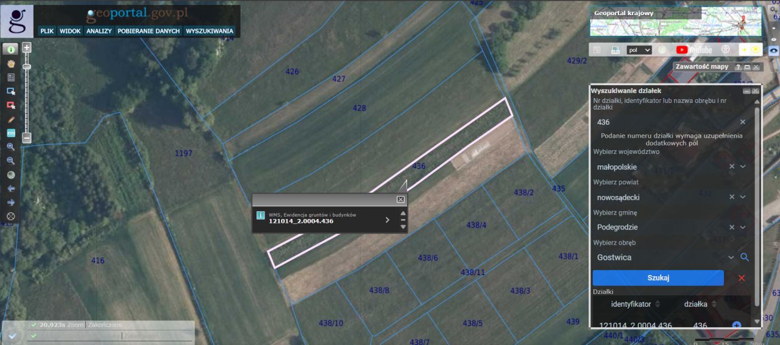This screenshot has width=780, height=345.
Task: Expand the małopolskie województwo dropdown
Action: click(x=743, y=166)
